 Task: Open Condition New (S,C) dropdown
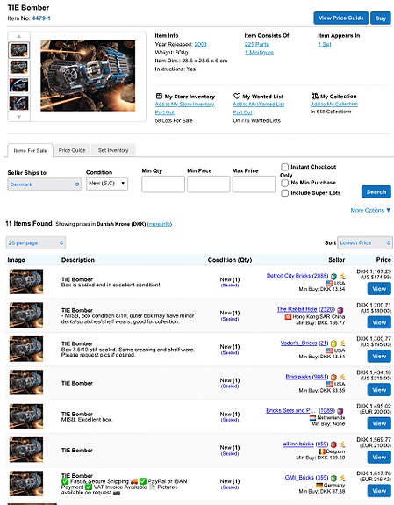[x=107, y=184]
